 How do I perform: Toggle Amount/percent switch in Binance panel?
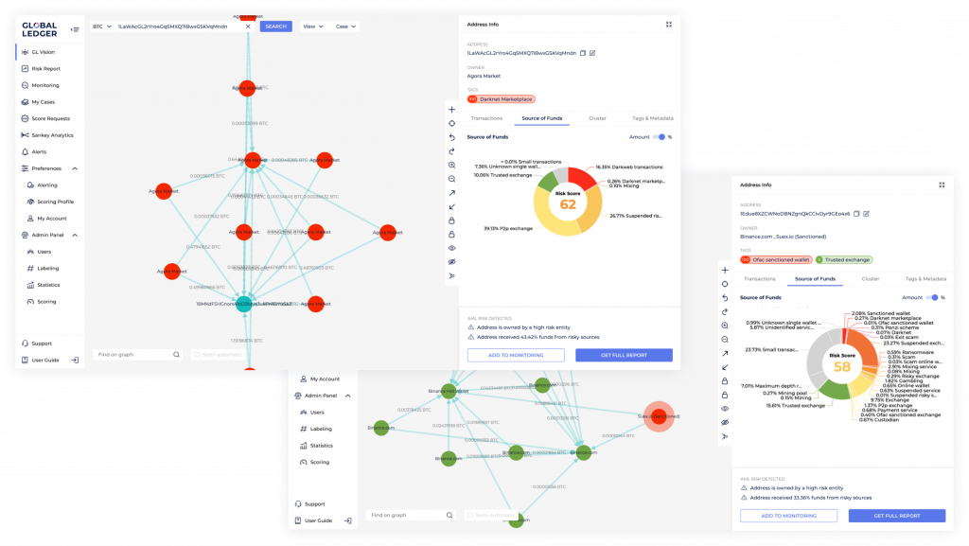[932, 298]
